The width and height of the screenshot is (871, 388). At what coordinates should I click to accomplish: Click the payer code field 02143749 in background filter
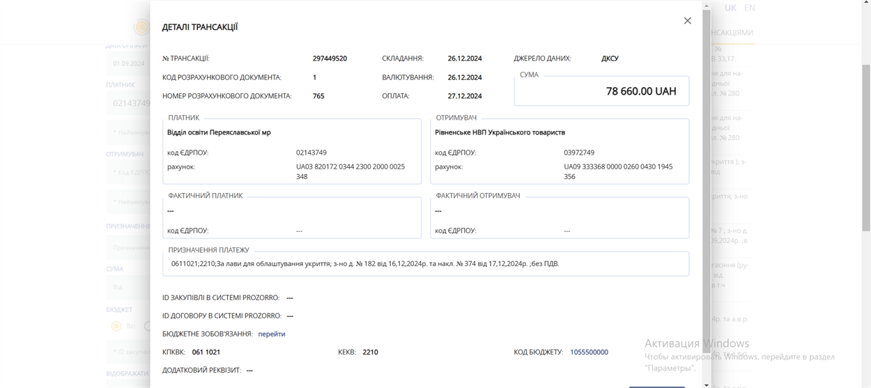pos(128,103)
